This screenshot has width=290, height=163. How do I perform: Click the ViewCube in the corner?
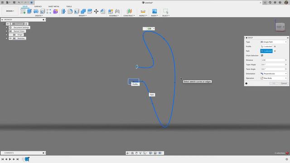point(280,27)
